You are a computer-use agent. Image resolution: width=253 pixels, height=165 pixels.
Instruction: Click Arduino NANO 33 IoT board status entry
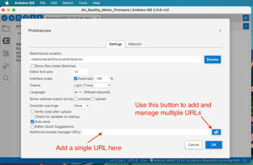pos(195,160)
